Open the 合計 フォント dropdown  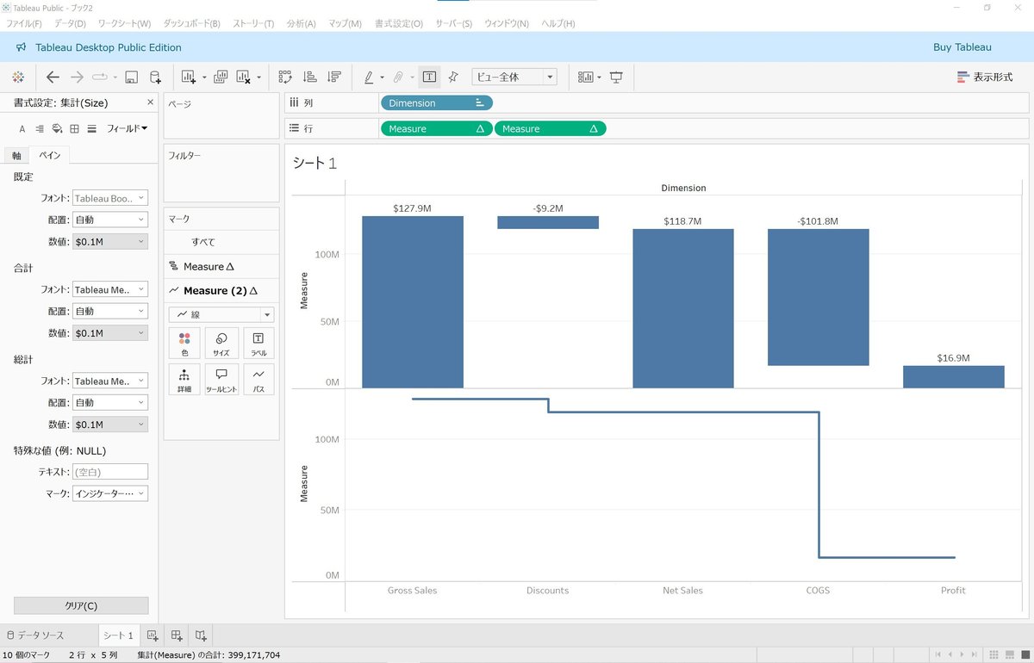[110, 289]
